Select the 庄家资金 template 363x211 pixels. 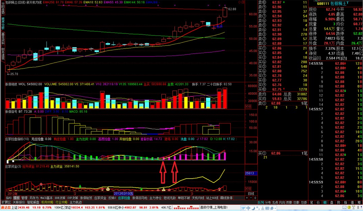click(100, 198)
